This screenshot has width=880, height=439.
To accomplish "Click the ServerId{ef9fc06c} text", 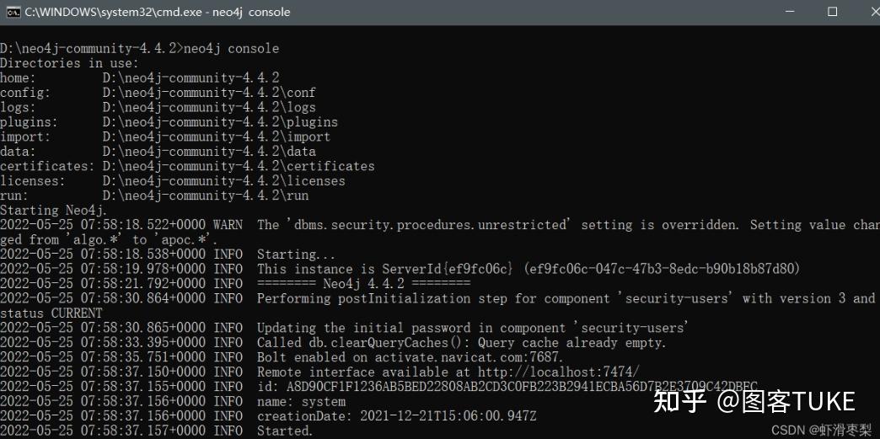I will click(x=448, y=269).
